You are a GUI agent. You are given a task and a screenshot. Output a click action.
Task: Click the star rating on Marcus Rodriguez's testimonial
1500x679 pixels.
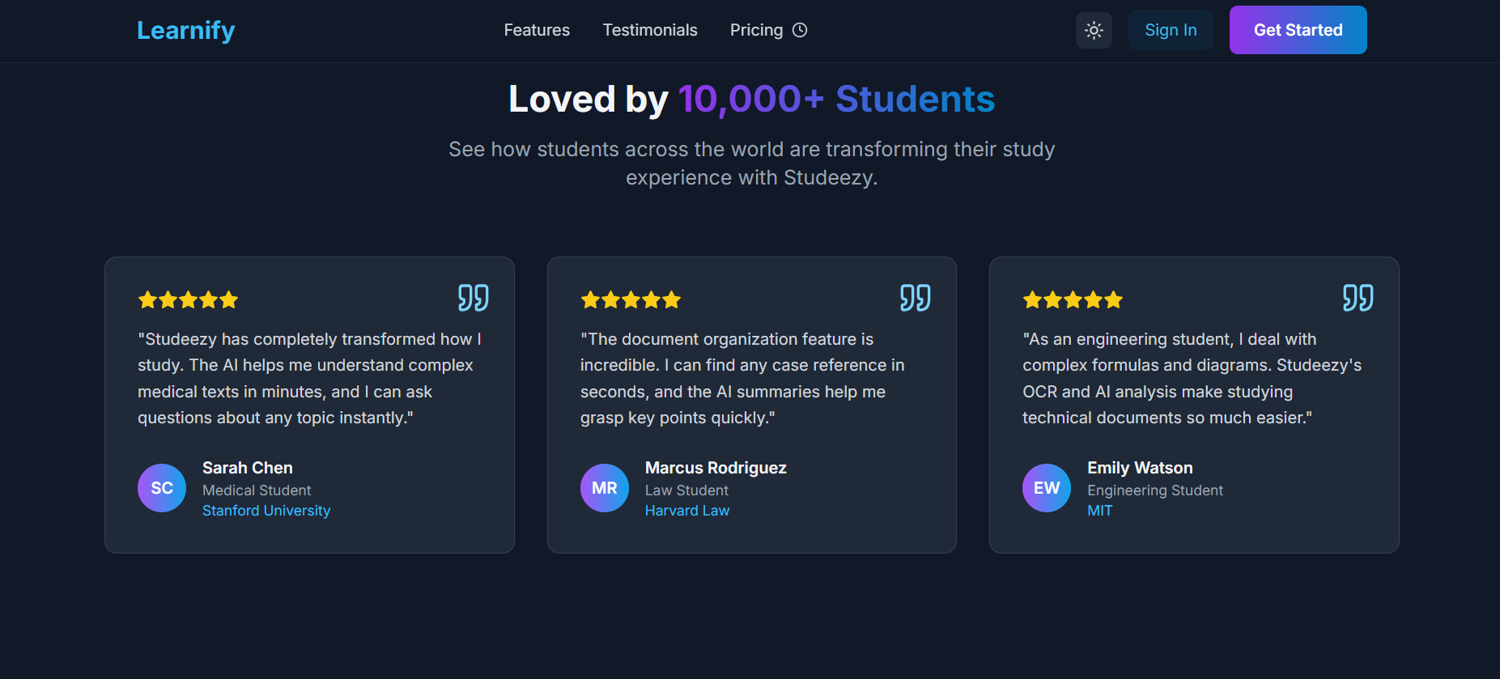(631, 300)
